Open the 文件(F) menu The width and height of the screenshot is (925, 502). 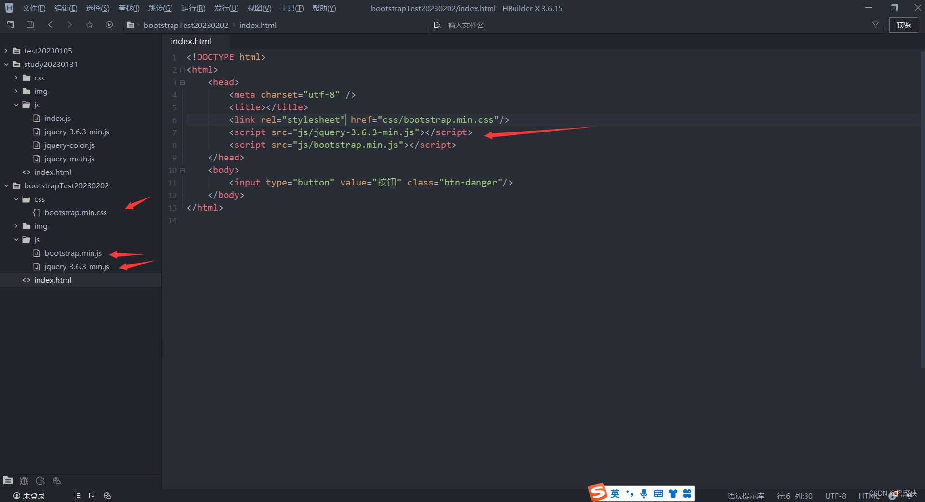click(x=34, y=8)
